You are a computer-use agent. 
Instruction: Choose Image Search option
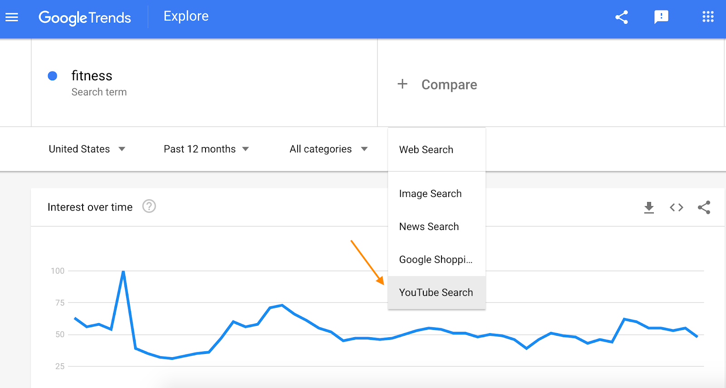tap(430, 194)
